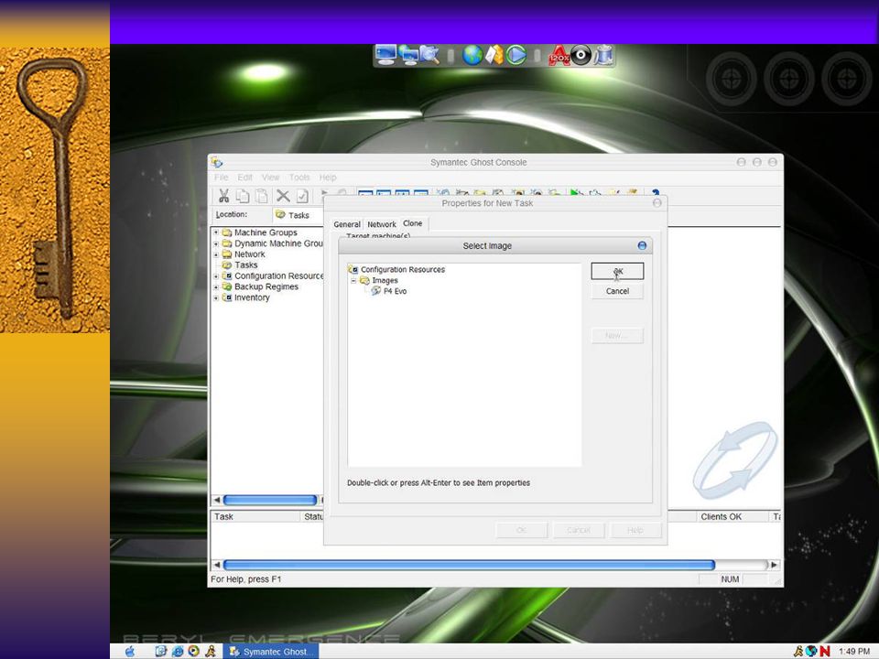
Task: Cancel the Select Image dialog
Action: point(617,291)
